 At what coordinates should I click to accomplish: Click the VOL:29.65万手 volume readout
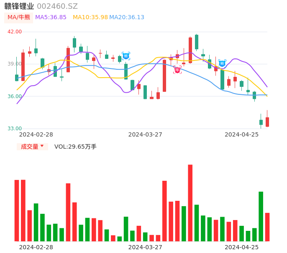coord(75,147)
